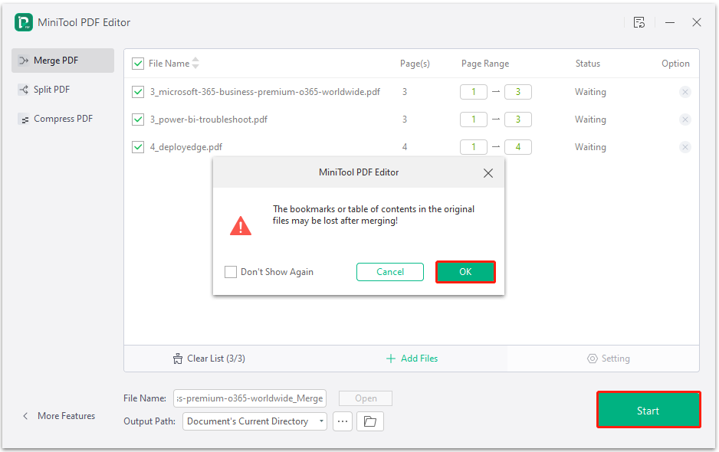Click the Page Range column header
Viewport: 719px width, 452px height.
pyautogui.click(x=485, y=64)
